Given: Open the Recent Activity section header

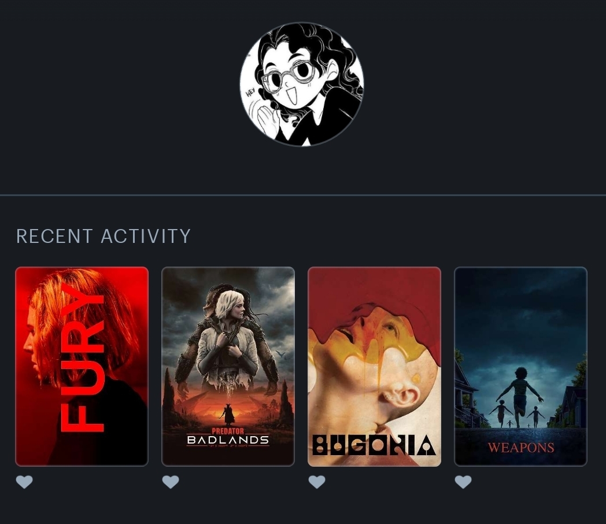Looking at the screenshot, I should [103, 236].
